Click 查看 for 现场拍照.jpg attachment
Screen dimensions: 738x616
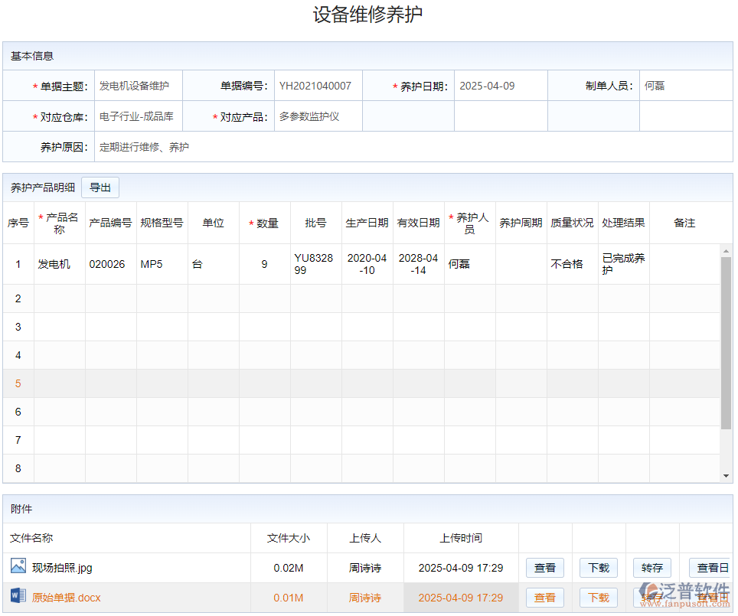[545, 567]
